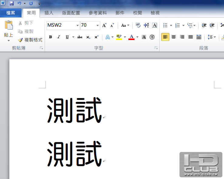
Task: Apply the red font color
Action: (x=131, y=37)
